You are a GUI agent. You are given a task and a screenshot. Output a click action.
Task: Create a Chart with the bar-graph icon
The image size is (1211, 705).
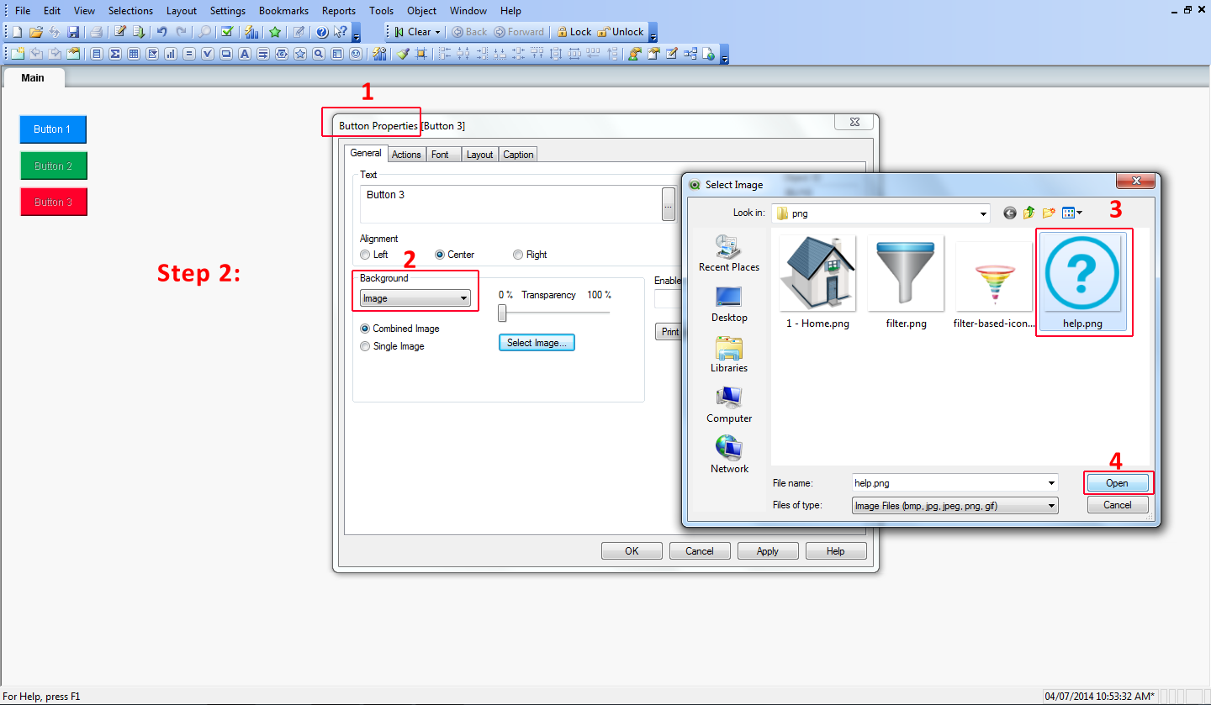(171, 54)
